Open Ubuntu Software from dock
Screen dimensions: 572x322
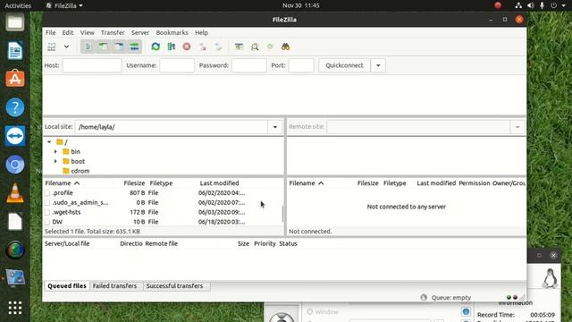tap(15, 79)
